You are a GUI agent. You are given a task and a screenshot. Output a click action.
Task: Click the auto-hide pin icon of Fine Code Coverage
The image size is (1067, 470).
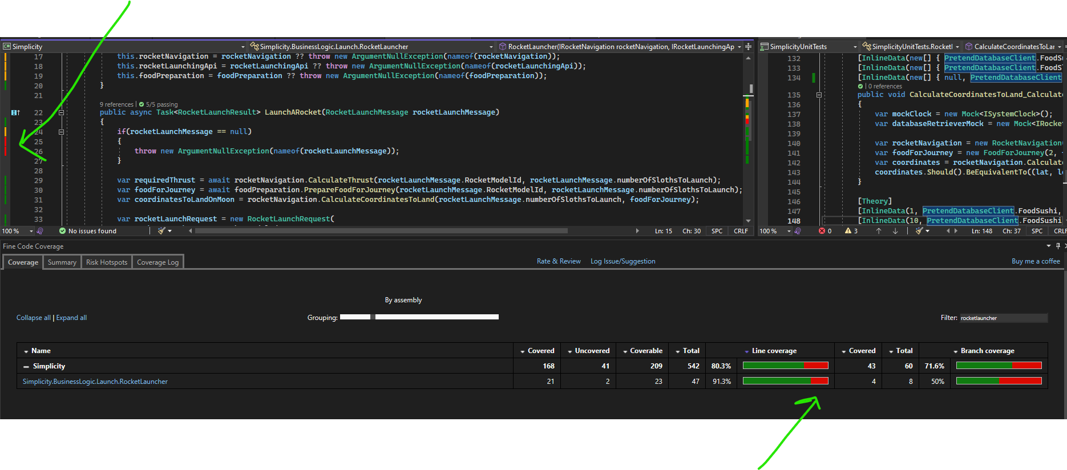click(1058, 246)
